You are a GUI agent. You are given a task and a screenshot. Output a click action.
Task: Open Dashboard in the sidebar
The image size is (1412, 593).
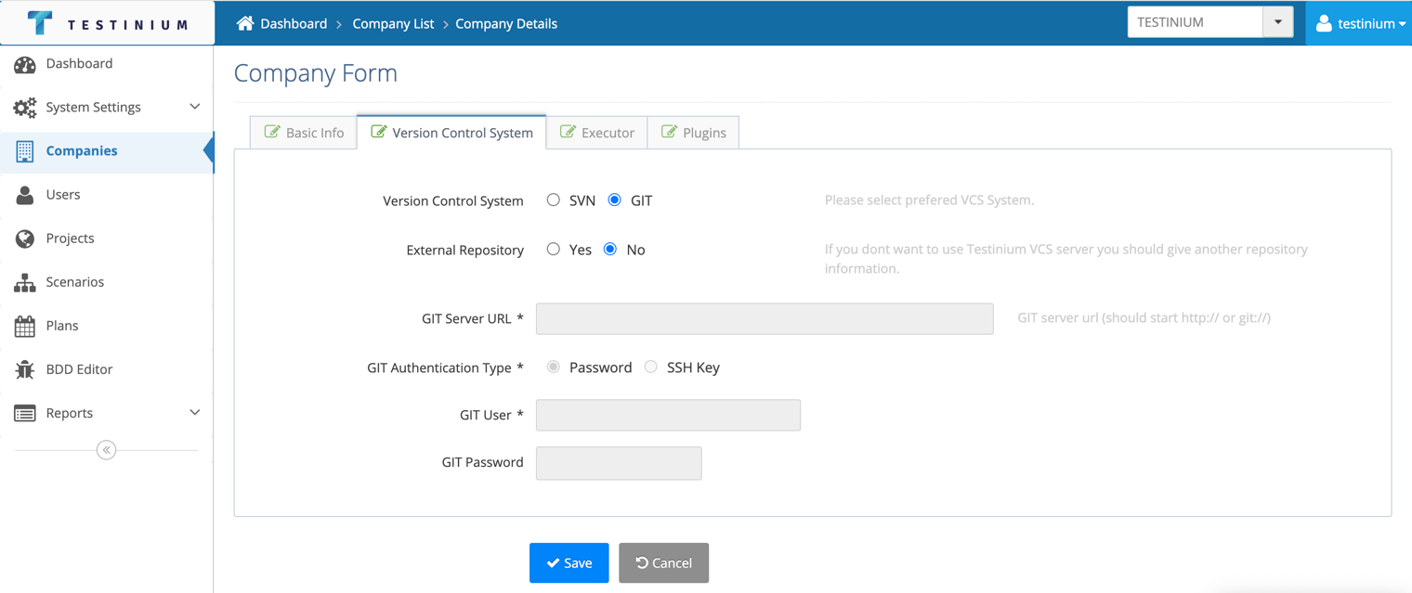[x=107, y=64]
